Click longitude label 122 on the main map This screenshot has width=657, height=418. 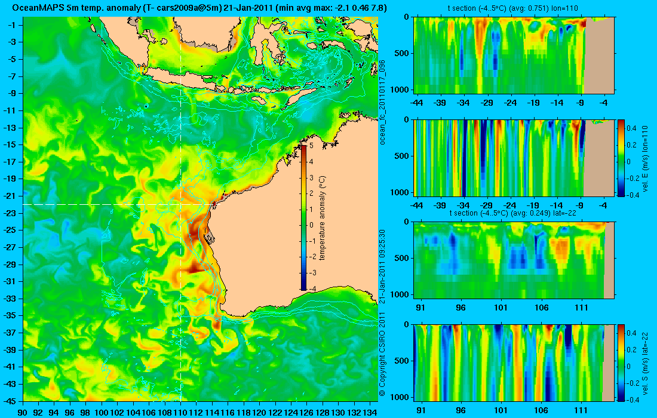275,413
